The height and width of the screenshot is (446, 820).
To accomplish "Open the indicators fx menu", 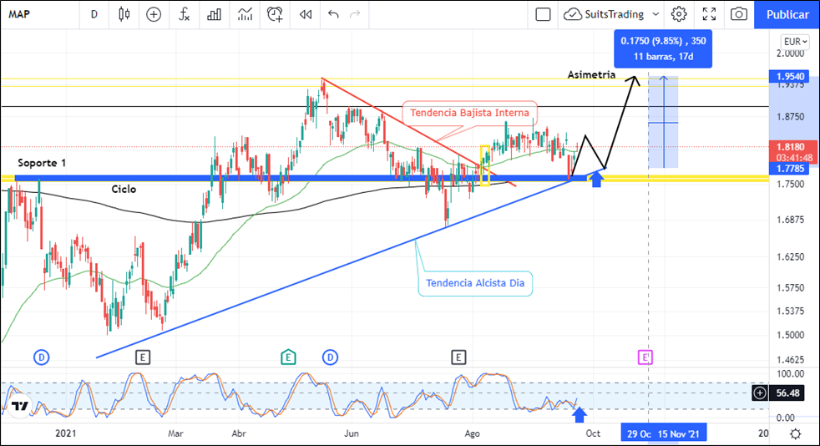I will pos(185,14).
